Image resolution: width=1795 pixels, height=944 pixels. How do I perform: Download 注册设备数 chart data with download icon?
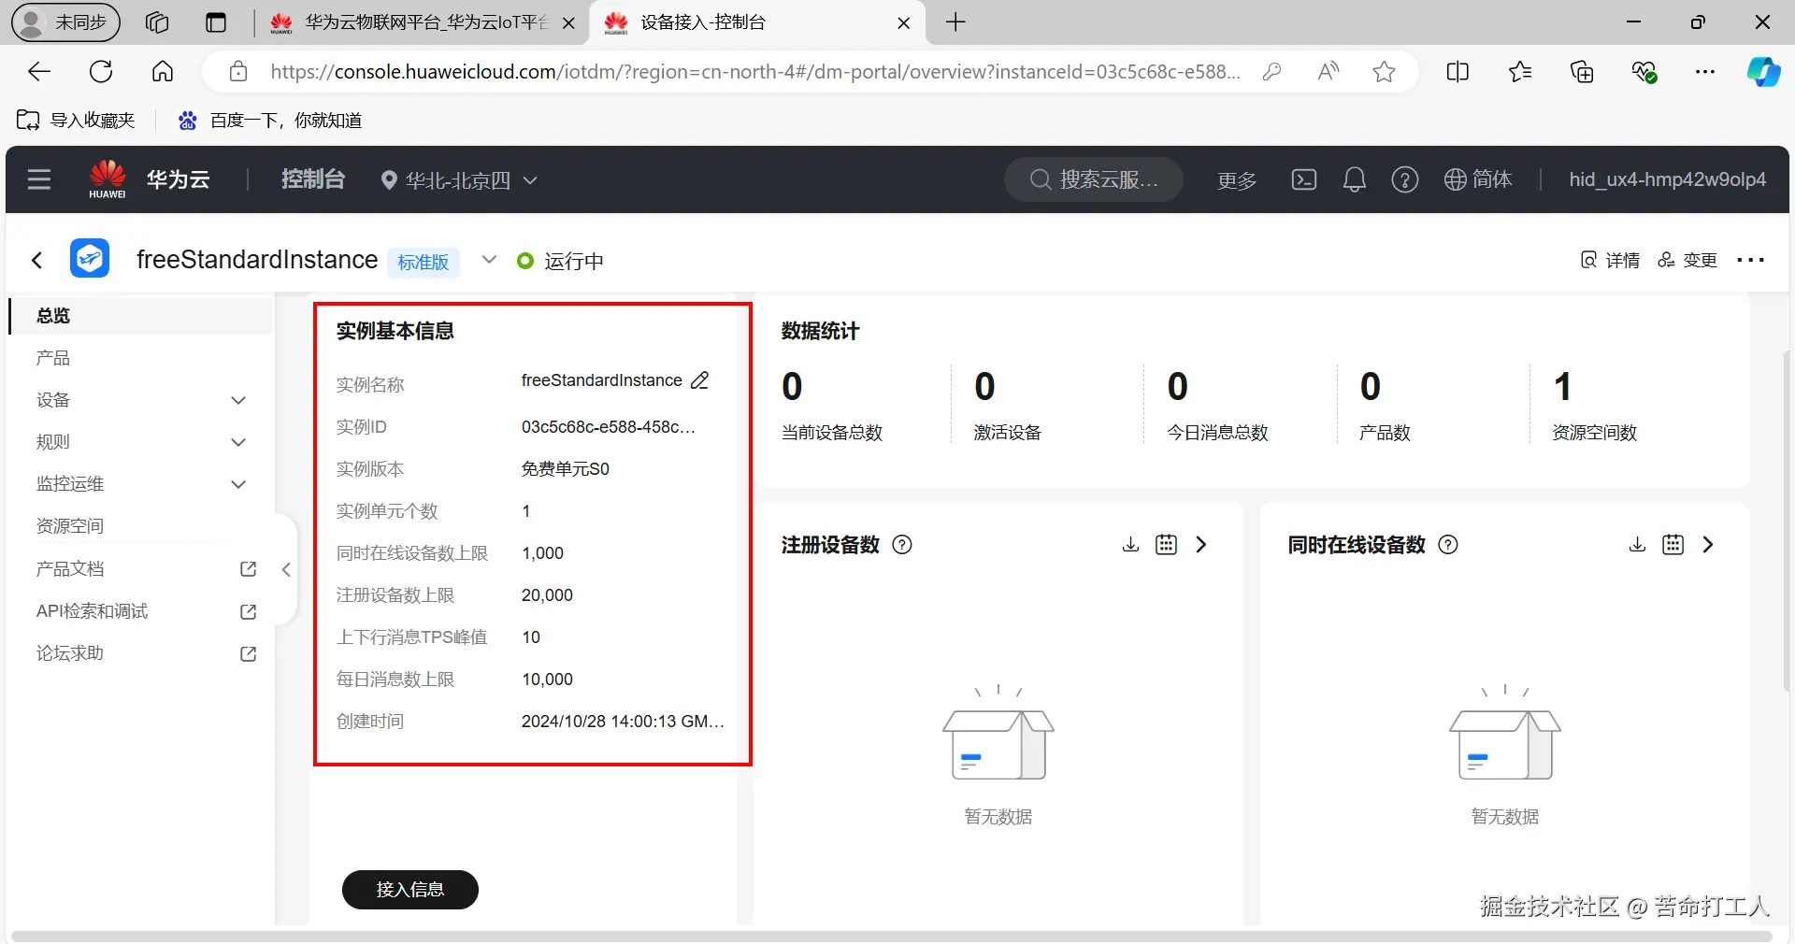[1129, 545]
